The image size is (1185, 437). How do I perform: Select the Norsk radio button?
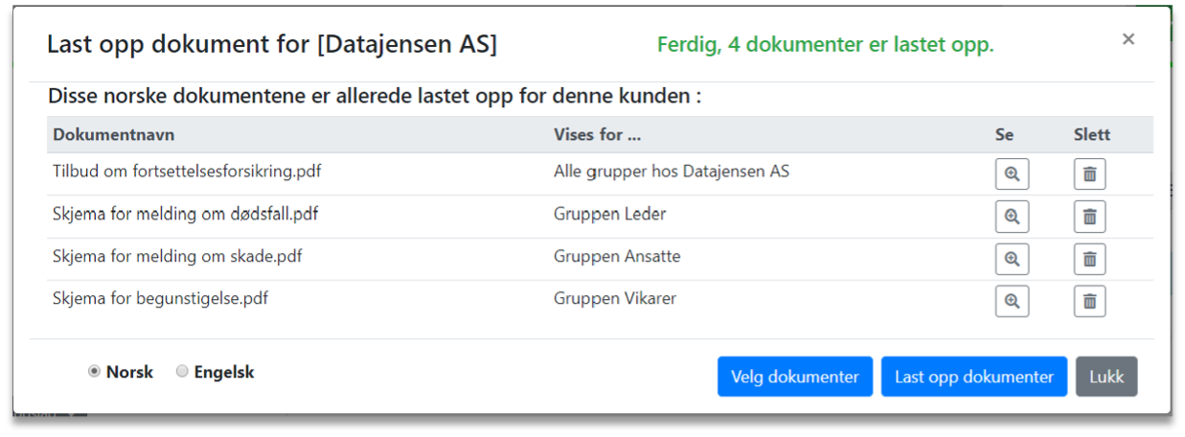(94, 372)
